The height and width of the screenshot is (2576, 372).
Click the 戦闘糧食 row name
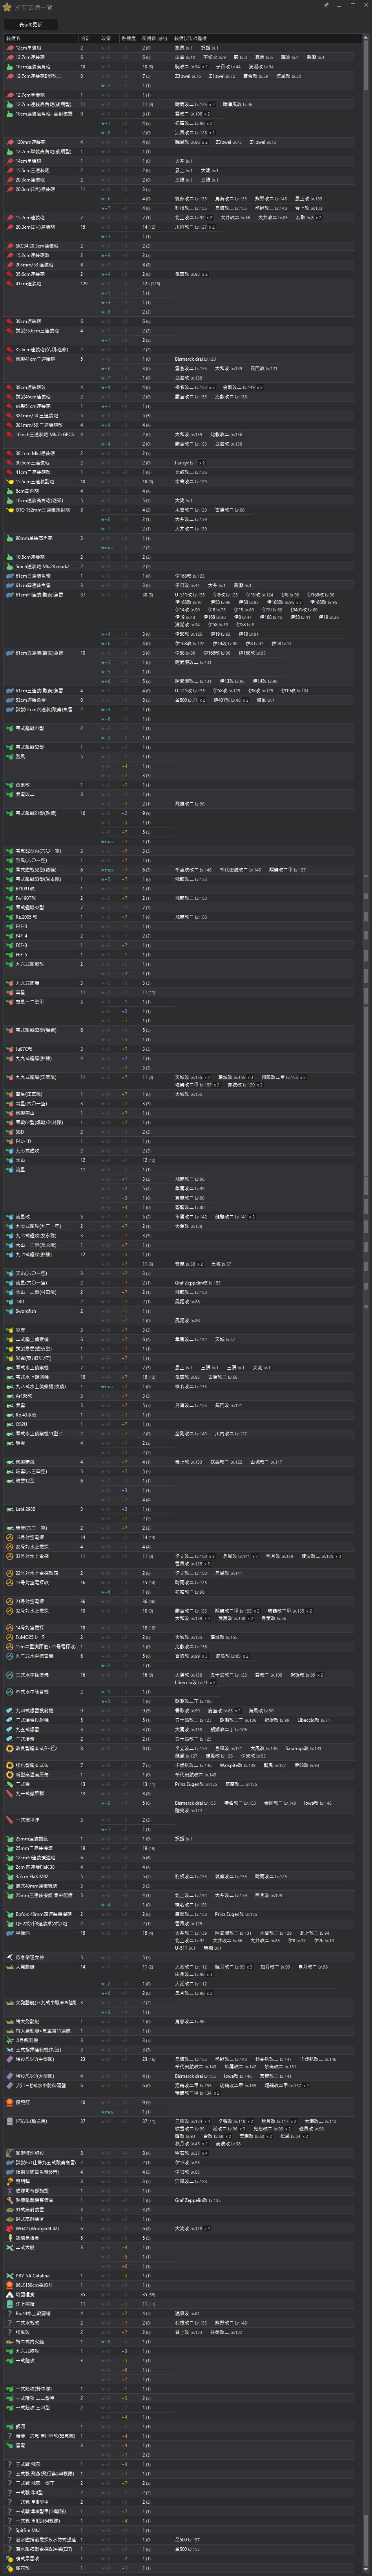click(x=25, y=2295)
